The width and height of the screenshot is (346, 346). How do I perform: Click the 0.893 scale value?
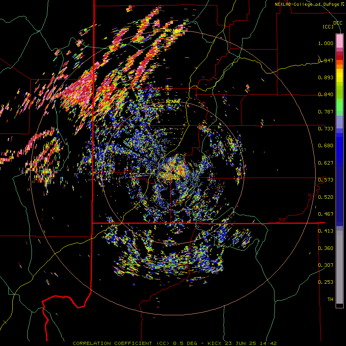click(x=326, y=77)
